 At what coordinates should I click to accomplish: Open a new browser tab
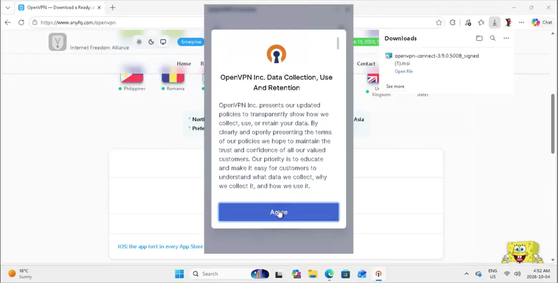[x=113, y=8]
